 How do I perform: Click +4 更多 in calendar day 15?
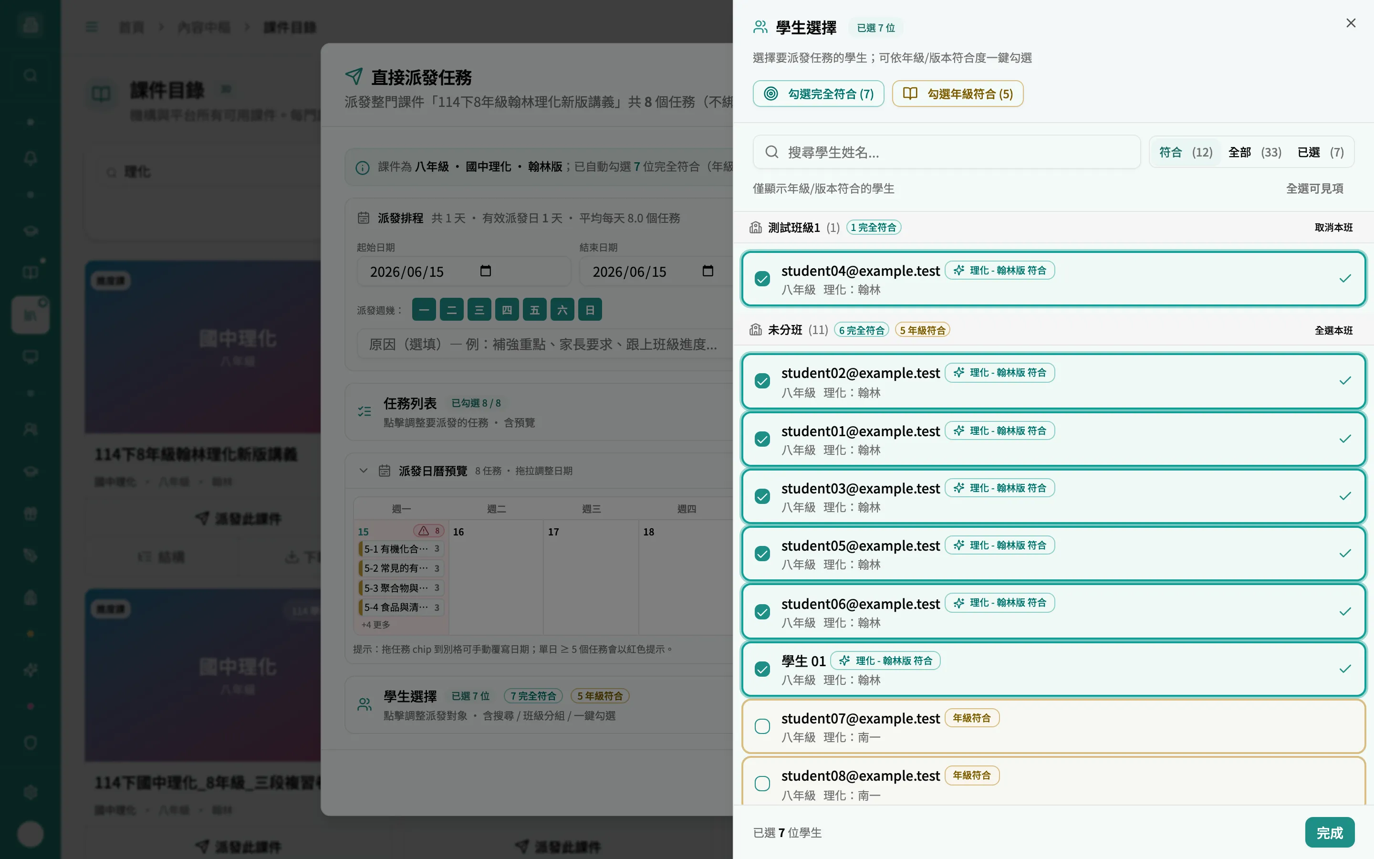tap(375, 624)
